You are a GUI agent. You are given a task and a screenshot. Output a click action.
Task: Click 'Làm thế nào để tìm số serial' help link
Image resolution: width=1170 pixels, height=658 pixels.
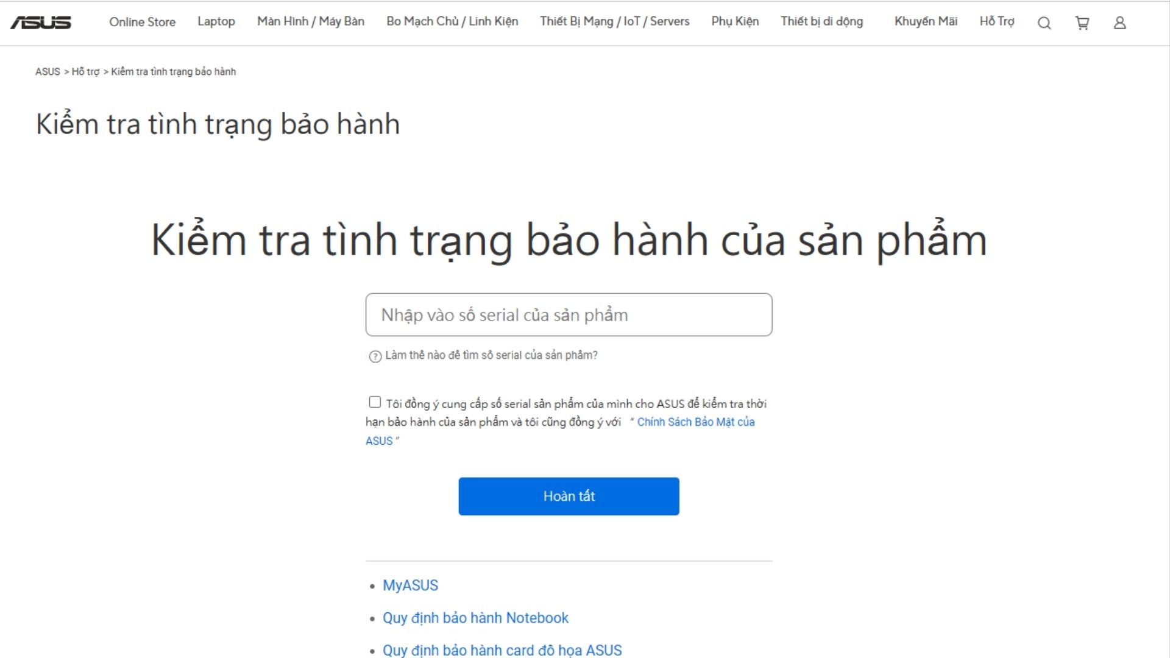point(491,355)
